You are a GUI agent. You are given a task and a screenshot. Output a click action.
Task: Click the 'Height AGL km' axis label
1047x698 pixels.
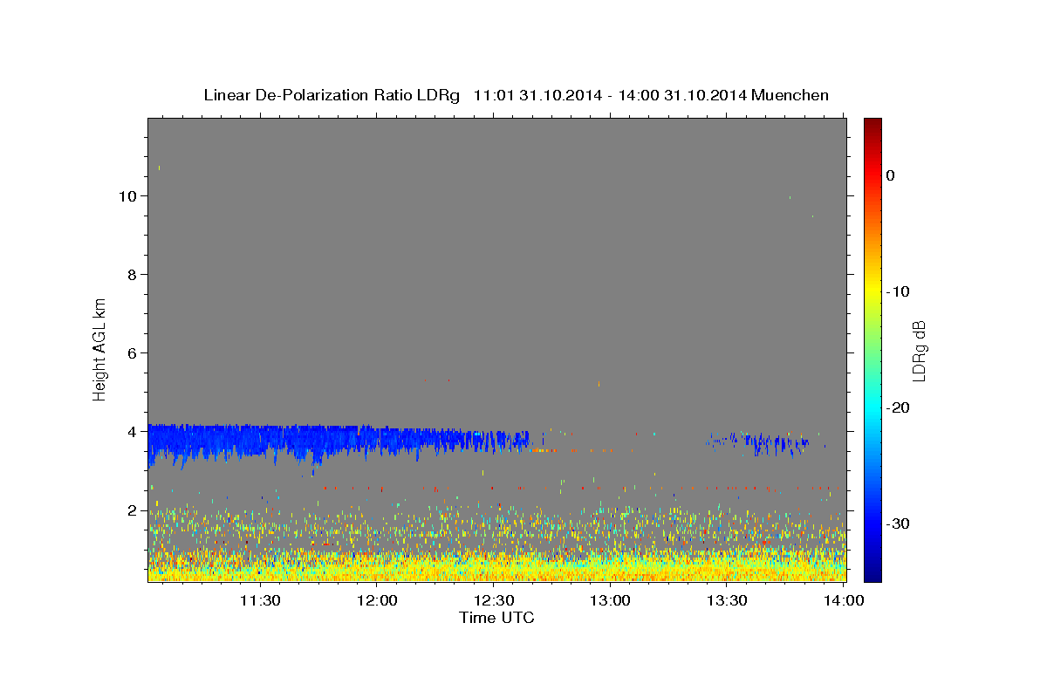coord(99,349)
